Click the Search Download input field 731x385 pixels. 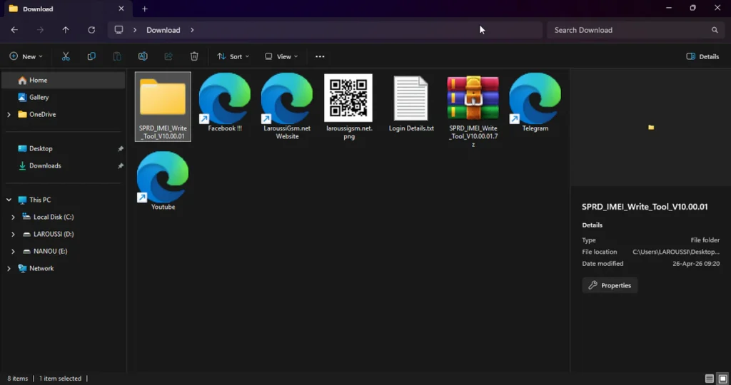click(x=628, y=30)
